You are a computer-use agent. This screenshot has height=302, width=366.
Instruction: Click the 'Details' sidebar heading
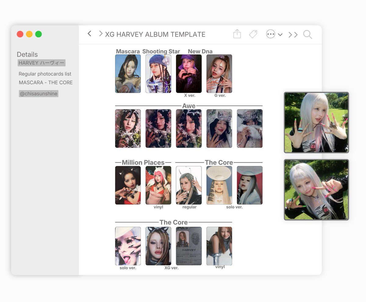point(27,54)
